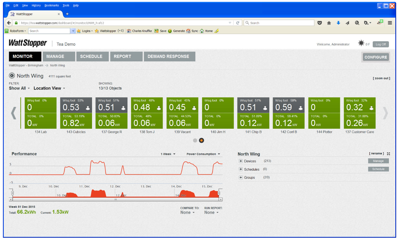The height and width of the screenshot is (241, 398).
Task: Click the Wattstopper (+1) login bookmark
Action: pos(109,31)
